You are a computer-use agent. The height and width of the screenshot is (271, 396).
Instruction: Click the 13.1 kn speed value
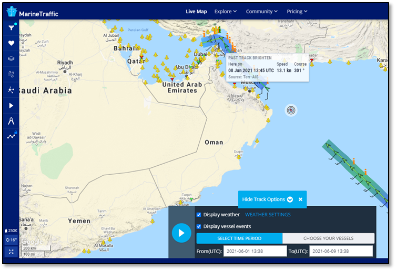click(x=284, y=71)
